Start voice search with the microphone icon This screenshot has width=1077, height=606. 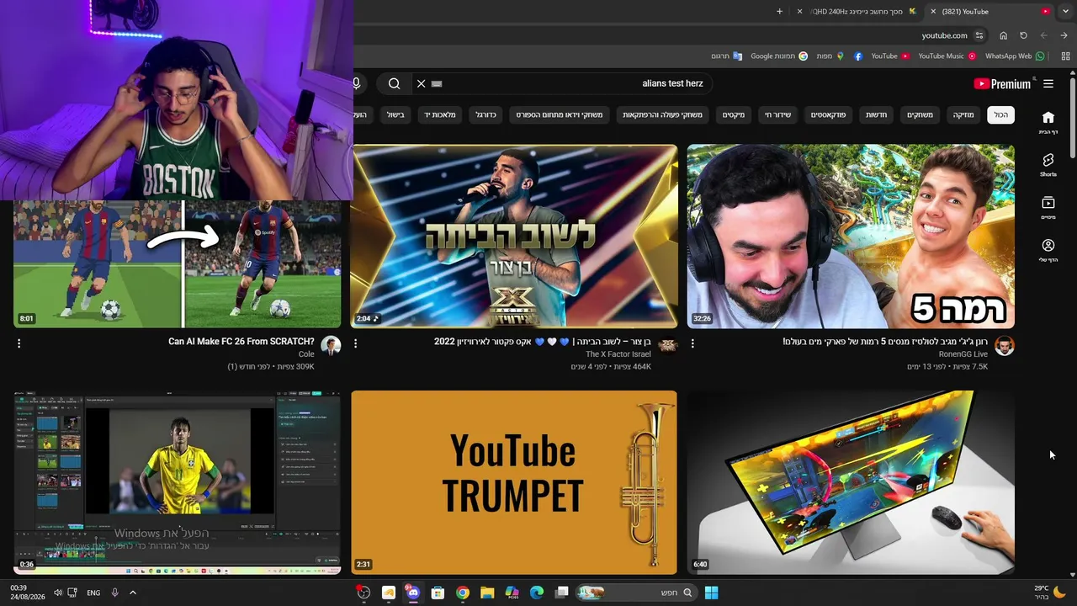[357, 83]
